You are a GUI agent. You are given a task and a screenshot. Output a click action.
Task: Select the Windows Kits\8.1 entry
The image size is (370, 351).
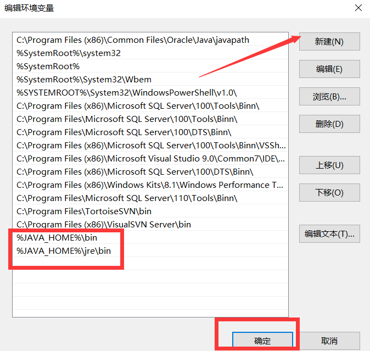(x=150, y=185)
